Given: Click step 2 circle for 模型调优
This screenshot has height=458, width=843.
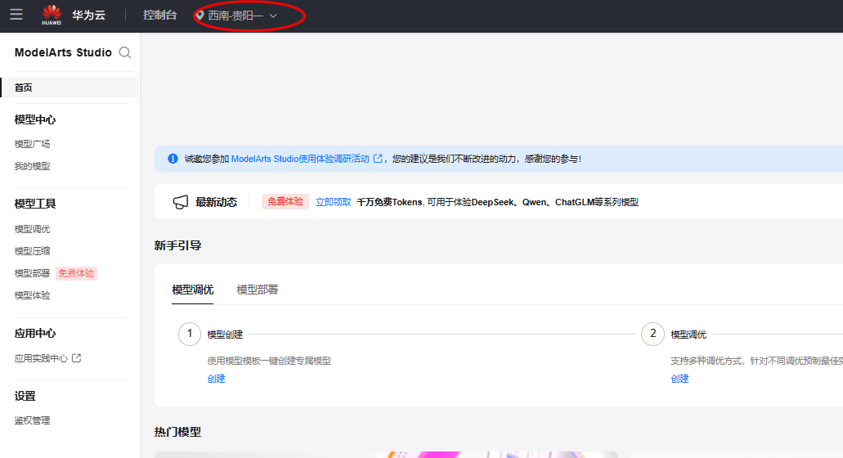Looking at the screenshot, I should click(652, 334).
